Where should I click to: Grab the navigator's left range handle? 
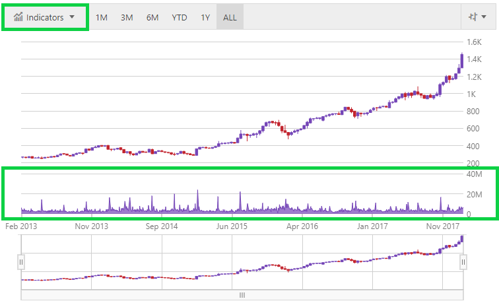[x=21, y=262]
